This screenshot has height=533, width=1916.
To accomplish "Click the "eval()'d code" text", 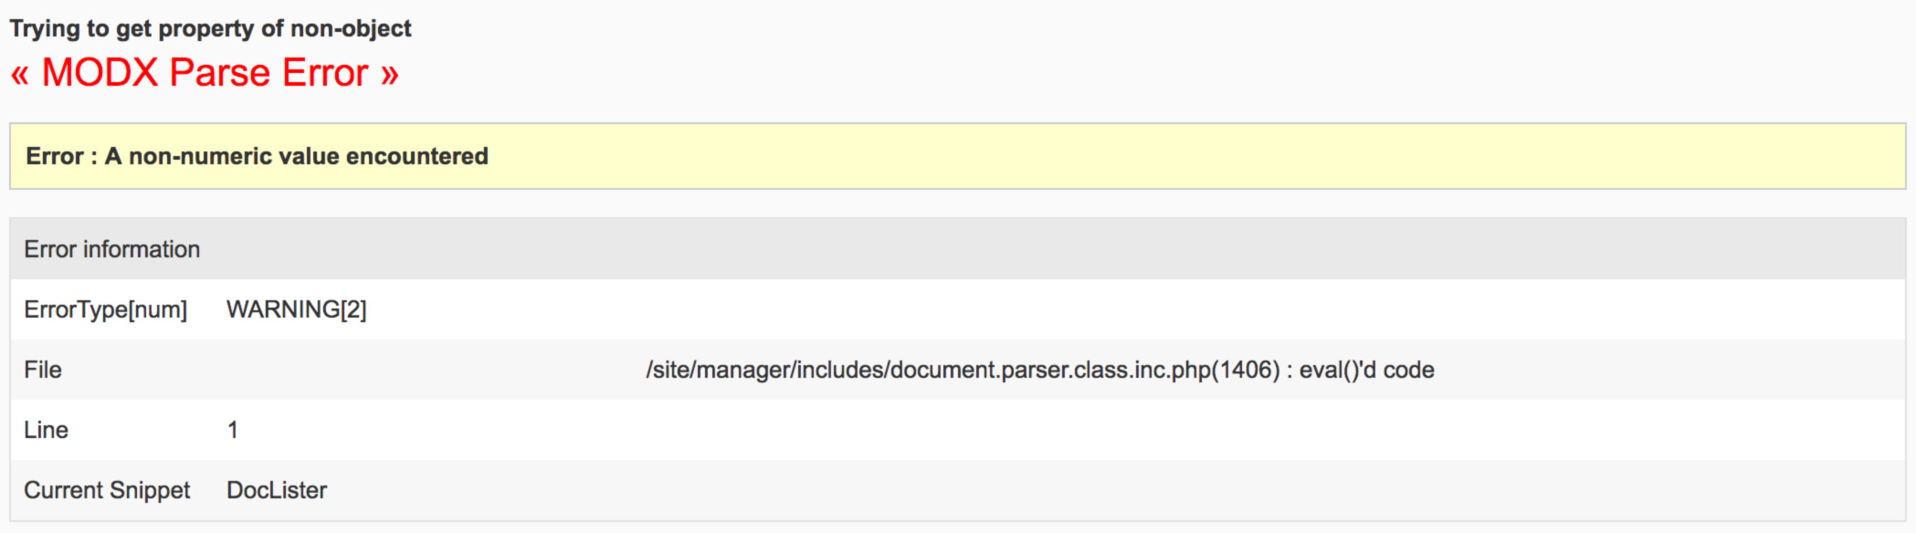I will [1366, 370].
